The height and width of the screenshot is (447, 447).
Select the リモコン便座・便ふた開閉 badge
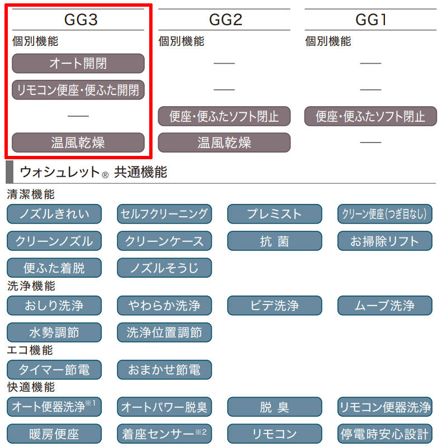pos(78,90)
